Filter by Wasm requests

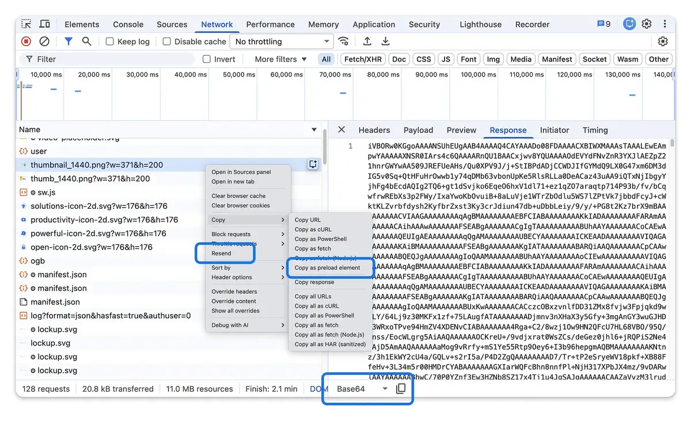point(628,59)
